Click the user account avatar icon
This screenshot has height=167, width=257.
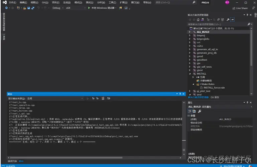pyautogui.click(x=227, y=2)
